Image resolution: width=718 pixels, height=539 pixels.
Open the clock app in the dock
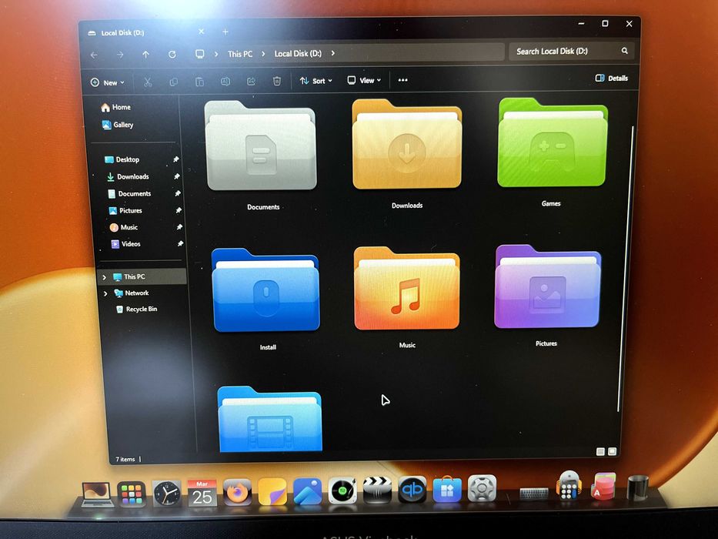pyautogui.click(x=166, y=494)
